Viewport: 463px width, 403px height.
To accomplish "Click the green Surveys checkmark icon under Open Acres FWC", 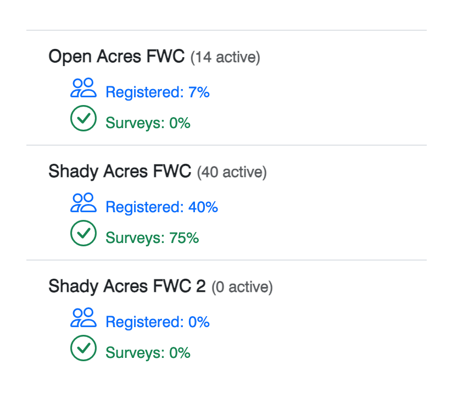I will pos(83,118).
